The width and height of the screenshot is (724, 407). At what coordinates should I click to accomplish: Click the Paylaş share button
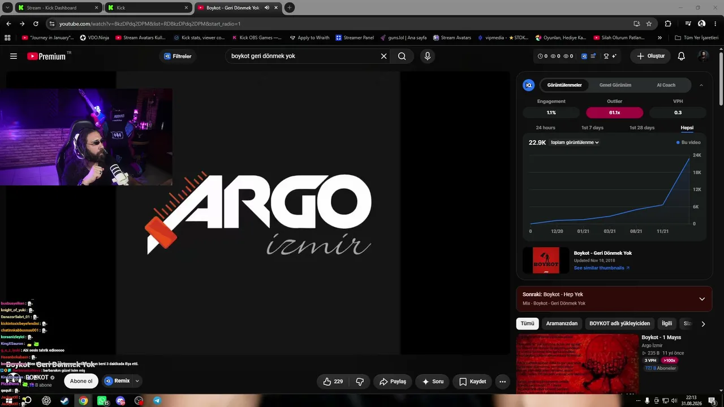(393, 382)
